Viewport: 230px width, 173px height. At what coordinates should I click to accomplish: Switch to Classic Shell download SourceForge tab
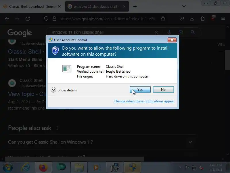coord(32,6)
